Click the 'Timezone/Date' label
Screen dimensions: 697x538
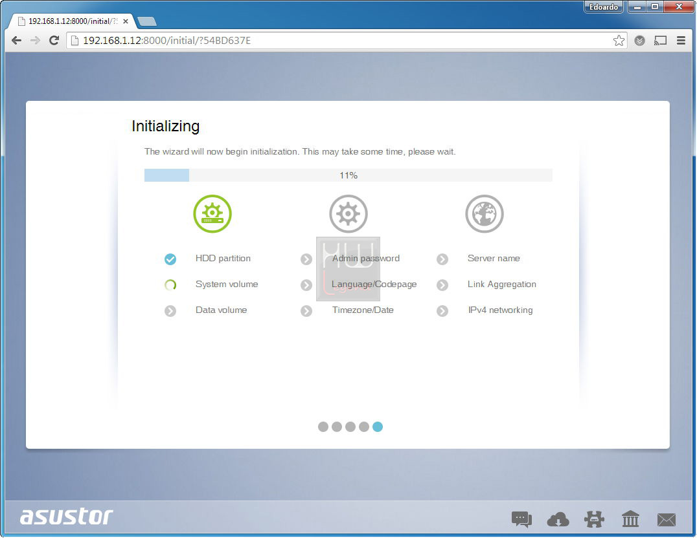(363, 310)
